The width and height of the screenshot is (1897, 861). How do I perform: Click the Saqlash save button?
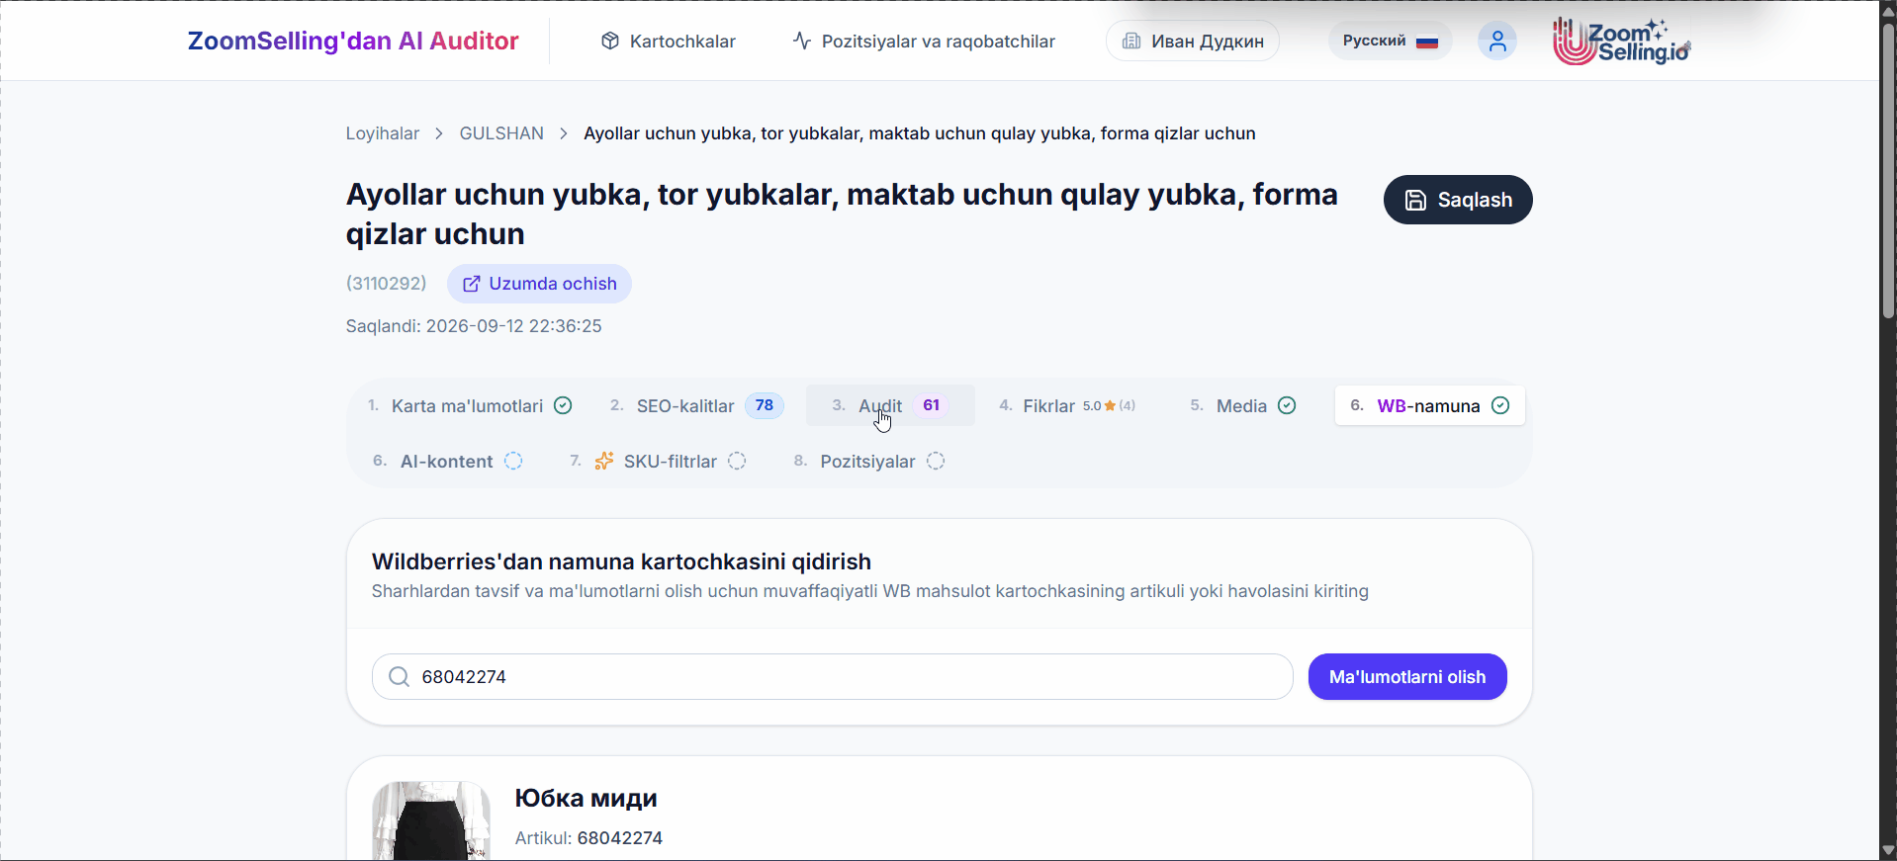[1458, 200]
